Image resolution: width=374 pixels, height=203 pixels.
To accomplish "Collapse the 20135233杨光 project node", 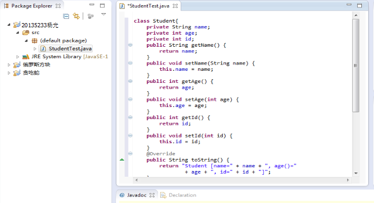I will [9, 25].
